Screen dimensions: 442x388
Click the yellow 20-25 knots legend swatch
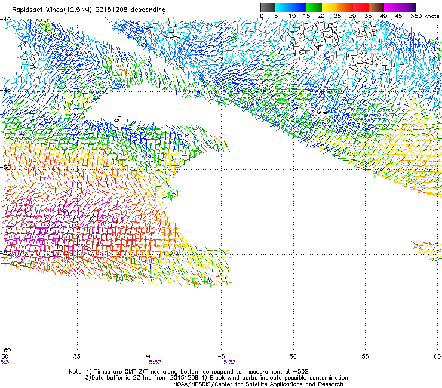pyautogui.click(x=330, y=7)
